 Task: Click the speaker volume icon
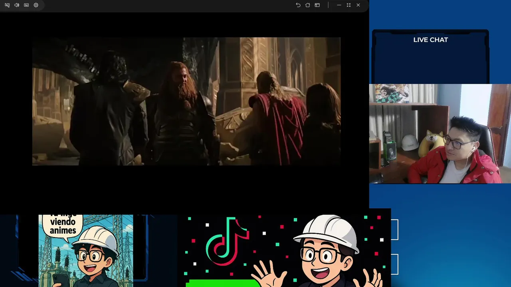point(17,5)
